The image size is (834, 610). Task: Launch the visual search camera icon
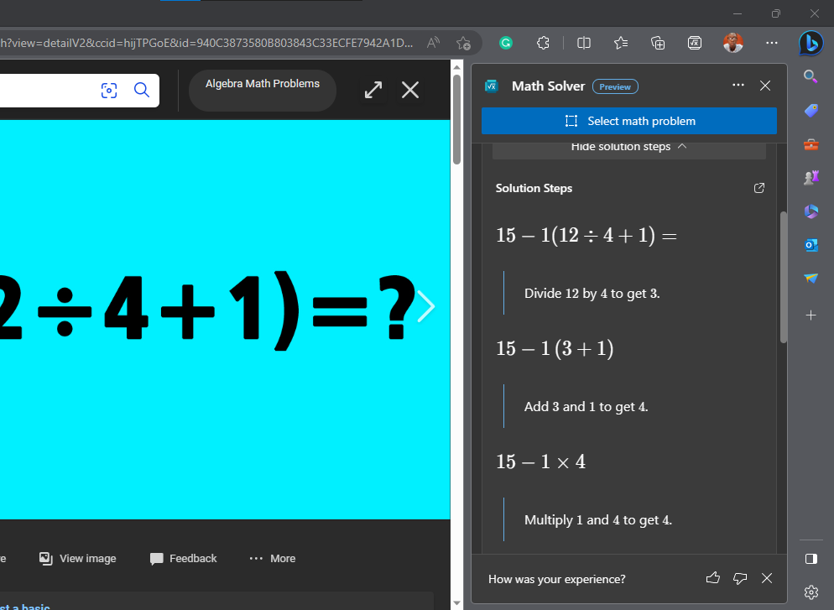coord(109,91)
